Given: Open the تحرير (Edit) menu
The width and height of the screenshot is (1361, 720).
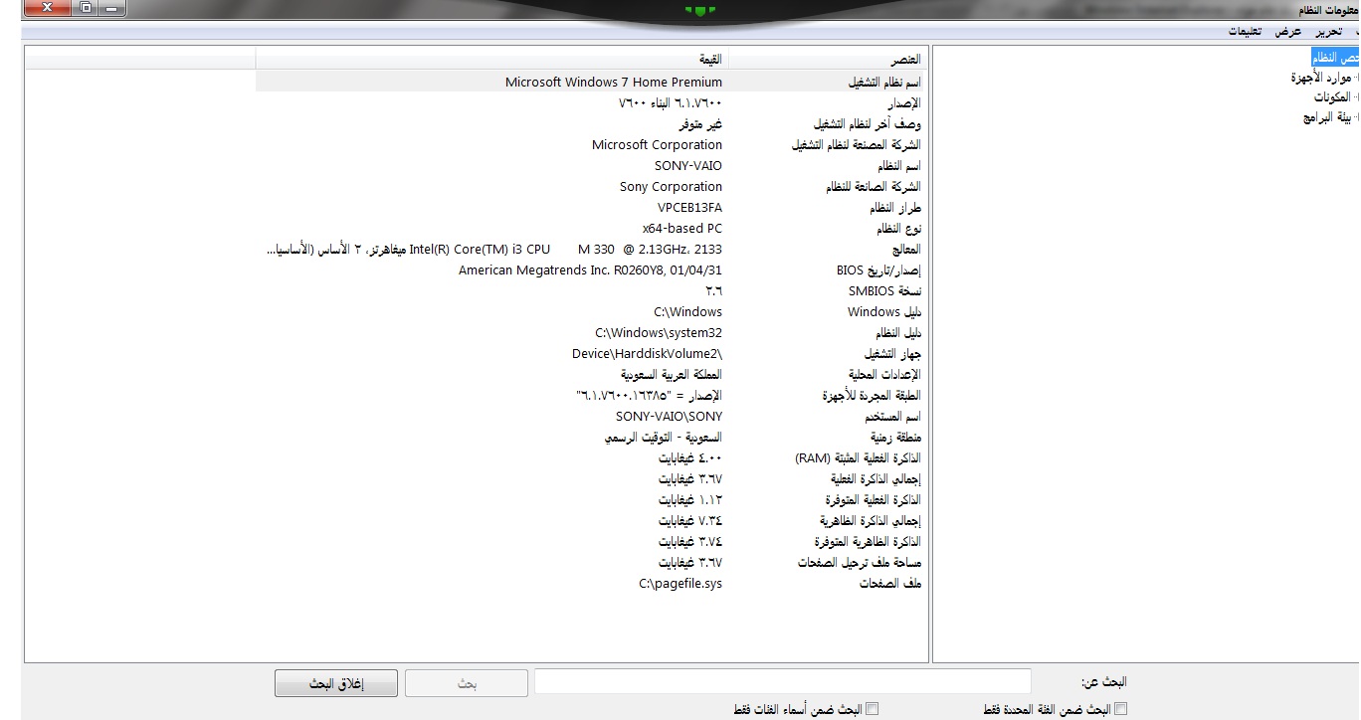Looking at the screenshot, I should click(x=1329, y=32).
